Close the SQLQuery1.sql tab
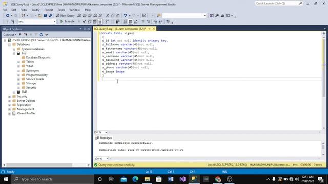 (154, 29)
